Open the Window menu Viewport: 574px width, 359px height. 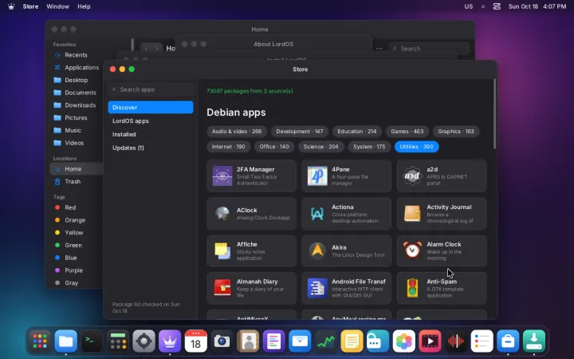(x=58, y=6)
